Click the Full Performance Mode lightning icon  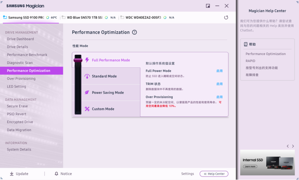coord(87,60)
